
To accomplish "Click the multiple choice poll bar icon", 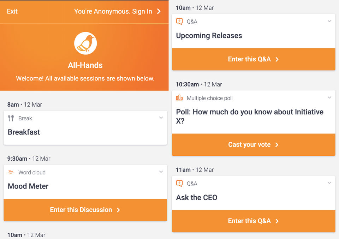I will [x=179, y=98].
